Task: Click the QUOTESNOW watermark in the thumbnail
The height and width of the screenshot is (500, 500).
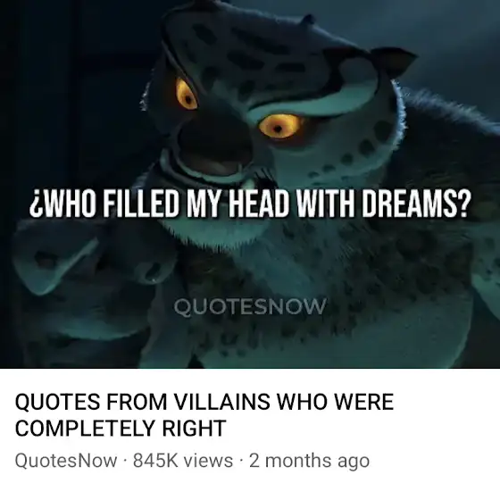Action: (x=250, y=306)
